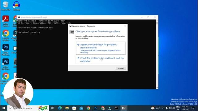Open the volume tray icon

(x=174, y=108)
